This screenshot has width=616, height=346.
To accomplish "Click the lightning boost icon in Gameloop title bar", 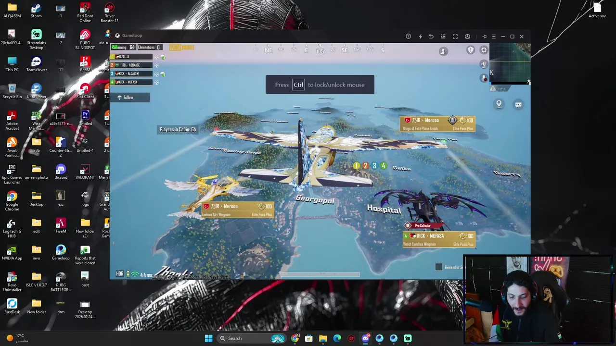I will click(x=420, y=37).
